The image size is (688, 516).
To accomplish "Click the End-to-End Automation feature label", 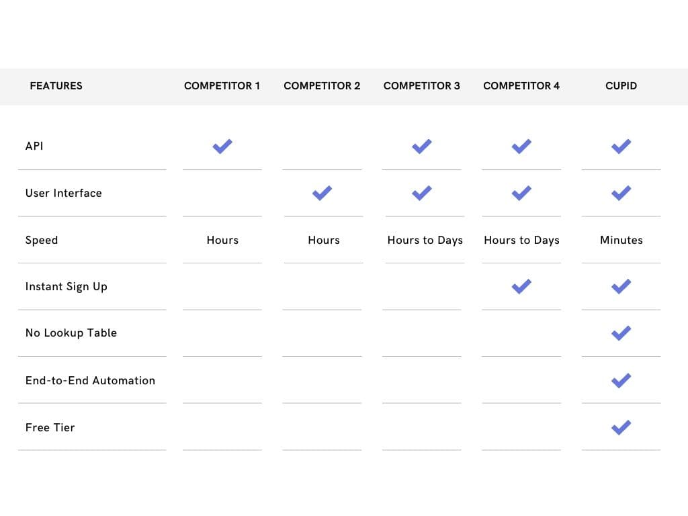I will coord(90,380).
